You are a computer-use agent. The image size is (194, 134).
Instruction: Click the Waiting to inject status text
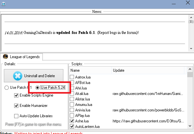48,133
